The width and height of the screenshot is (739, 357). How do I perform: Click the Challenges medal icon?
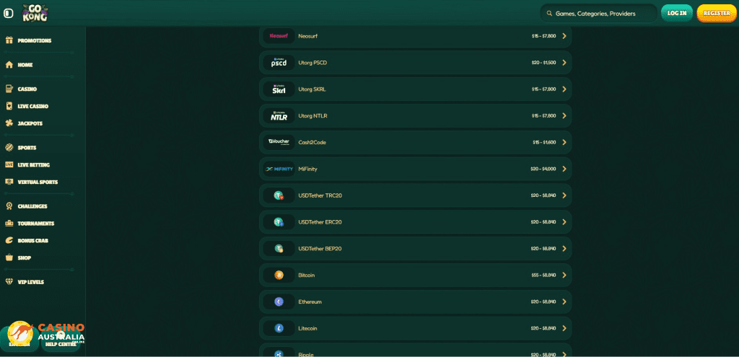pyautogui.click(x=9, y=206)
